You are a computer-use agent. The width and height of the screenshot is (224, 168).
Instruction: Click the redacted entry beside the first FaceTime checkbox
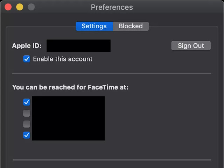click(x=68, y=102)
